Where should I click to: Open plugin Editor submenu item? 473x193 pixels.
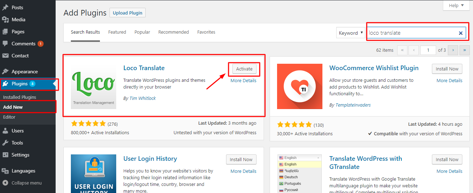(9, 117)
